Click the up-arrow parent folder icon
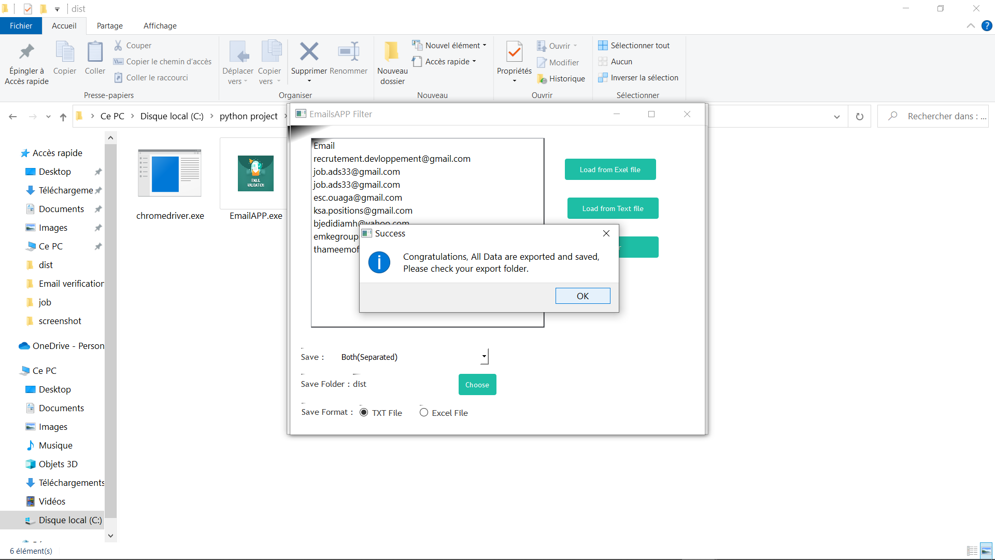This screenshot has width=995, height=560. (63, 117)
